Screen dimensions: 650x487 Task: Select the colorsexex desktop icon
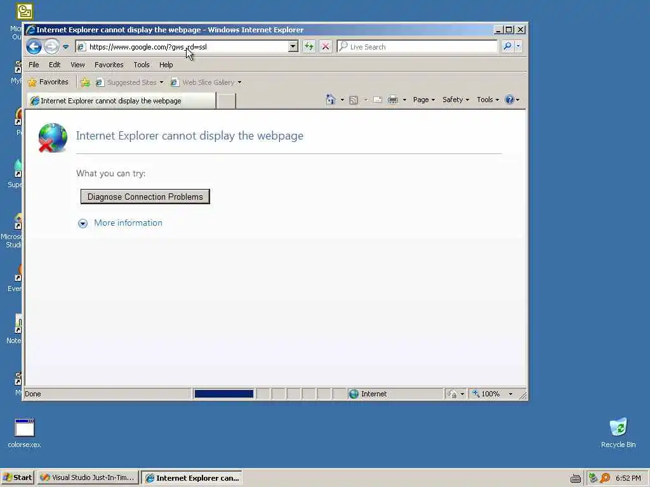[x=25, y=433]
